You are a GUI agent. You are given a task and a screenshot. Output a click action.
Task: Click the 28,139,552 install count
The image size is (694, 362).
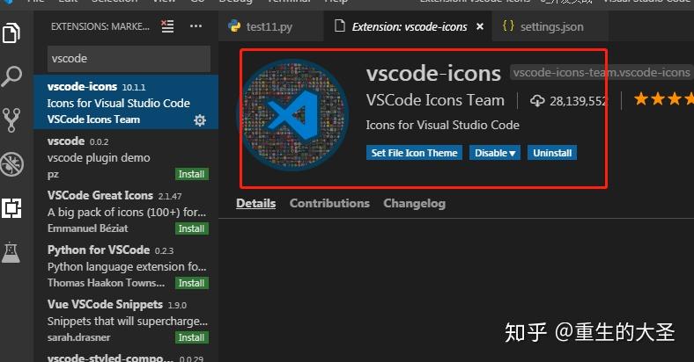[579, 102]
